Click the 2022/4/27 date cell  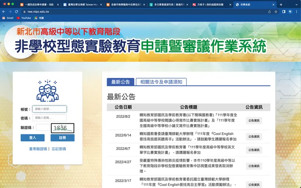point(123,162)
